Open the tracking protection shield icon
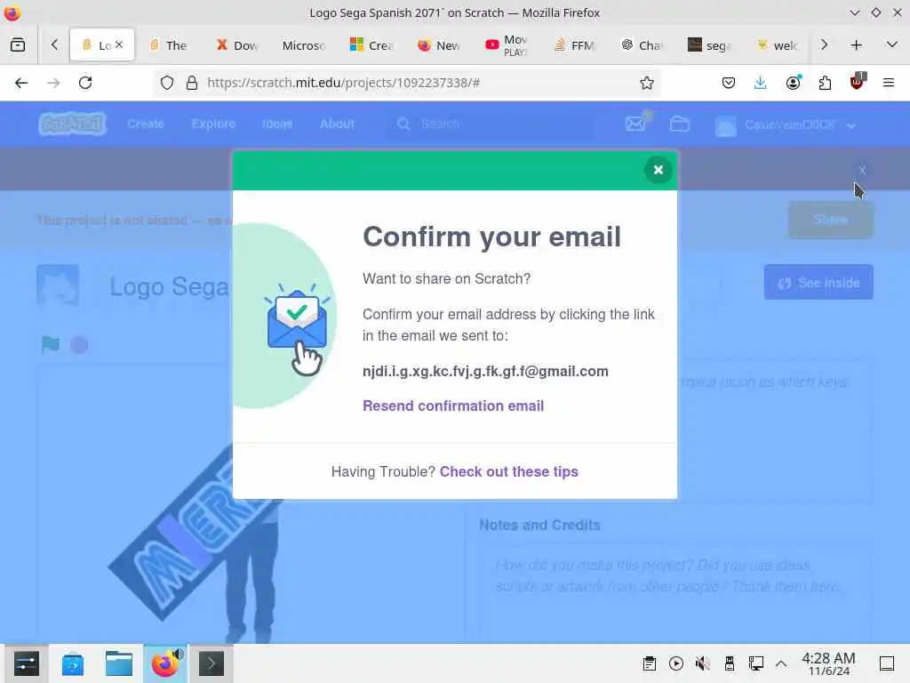The image size is (910, 683). click(x=167, y=83)
